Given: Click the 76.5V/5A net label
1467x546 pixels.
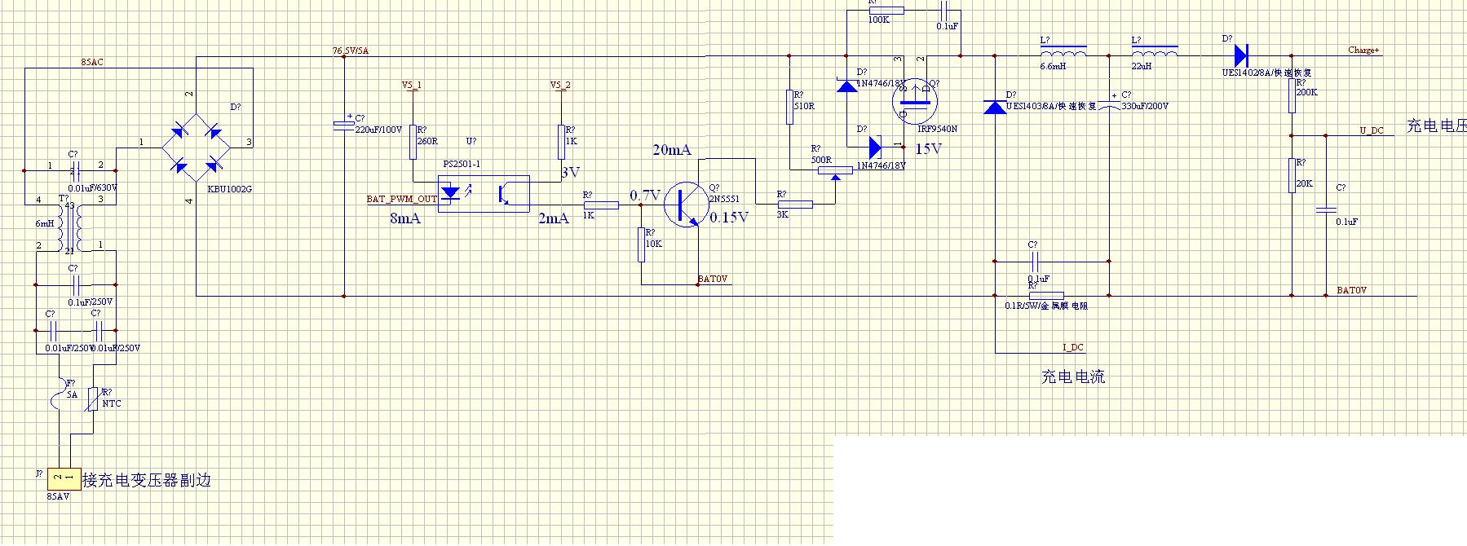Looking at the screenshot, I should [351, 51].
